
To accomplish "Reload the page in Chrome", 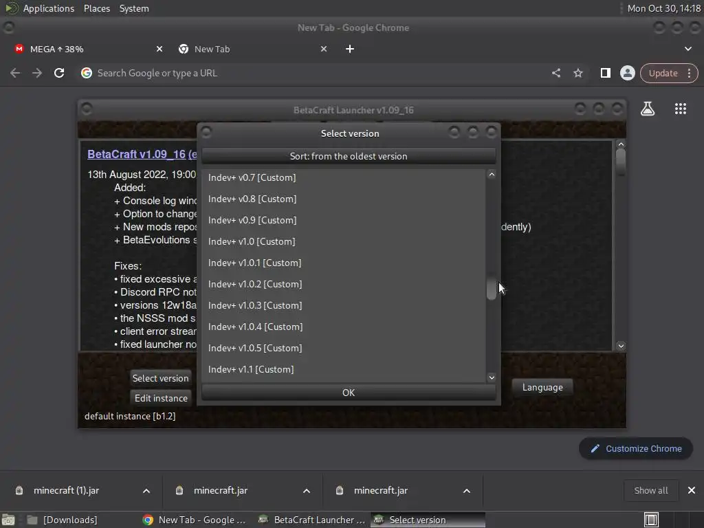I will pyautogui.click(x=59, y=73).
